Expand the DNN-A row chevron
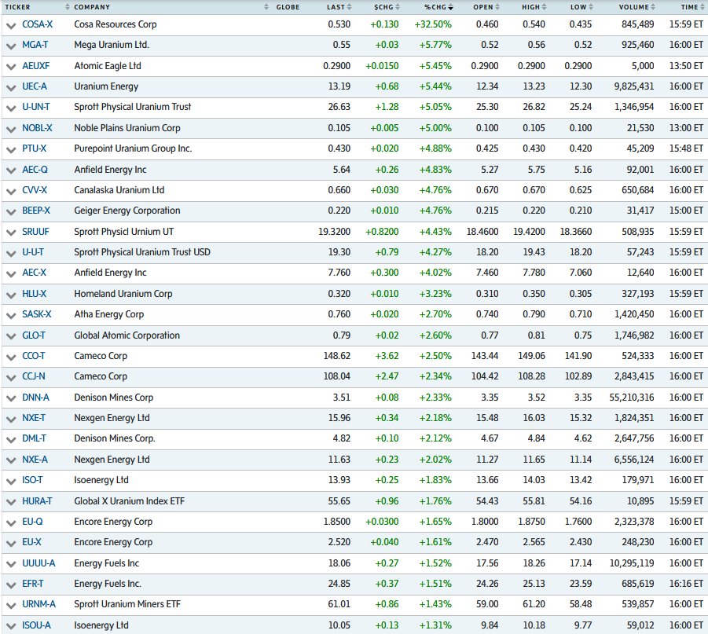 coord(11,399)
